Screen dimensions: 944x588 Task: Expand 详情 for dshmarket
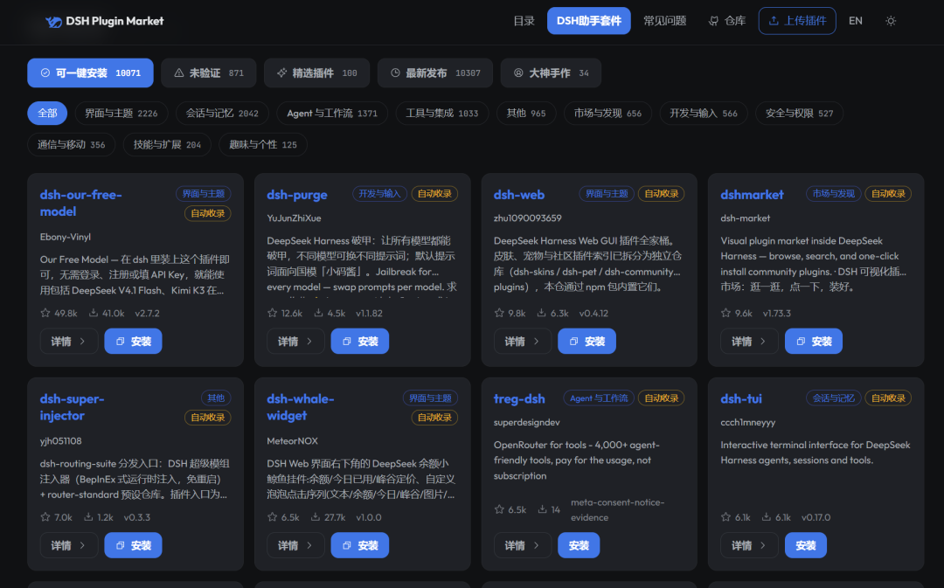tap(749, 342)
